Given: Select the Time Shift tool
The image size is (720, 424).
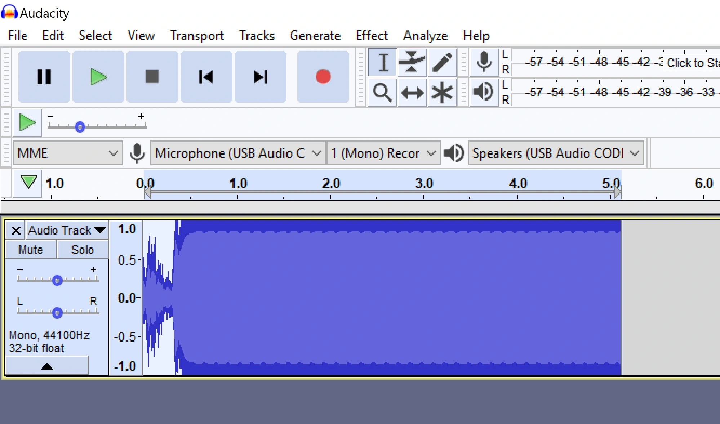Looking at the screenshot, I should [412, 93].
